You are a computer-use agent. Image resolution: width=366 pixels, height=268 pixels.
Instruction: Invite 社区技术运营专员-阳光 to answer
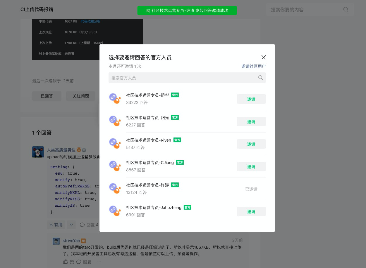pos(251,121)
